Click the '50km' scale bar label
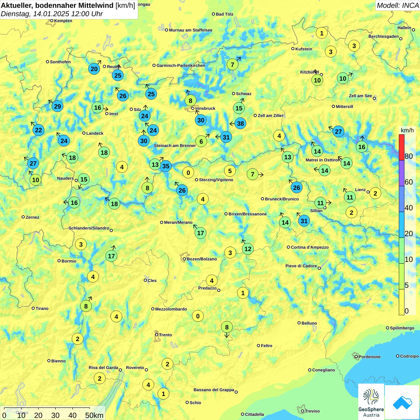 tap(94, 415)
